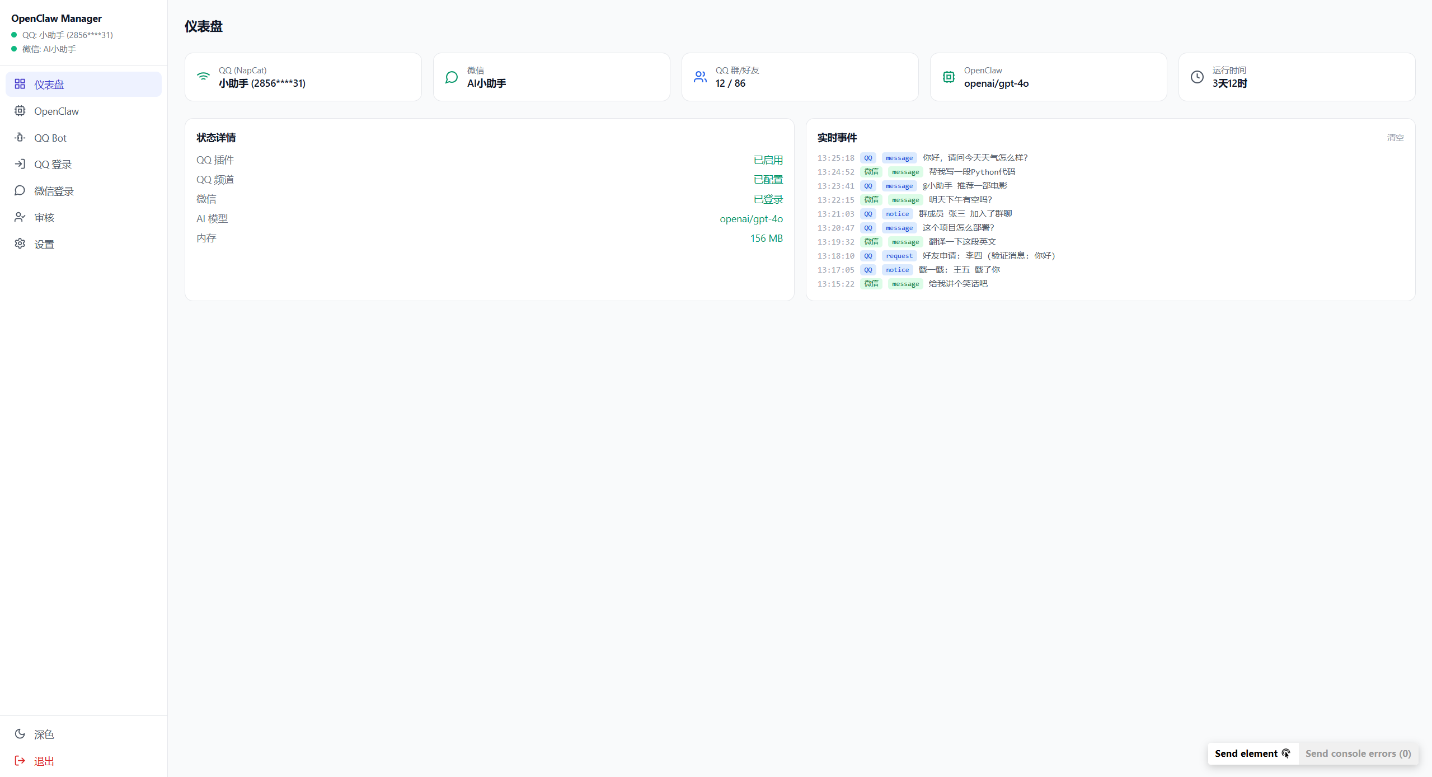
Task: Click the QQ 登录 login arrow icon
Action: tap(20, 164)
